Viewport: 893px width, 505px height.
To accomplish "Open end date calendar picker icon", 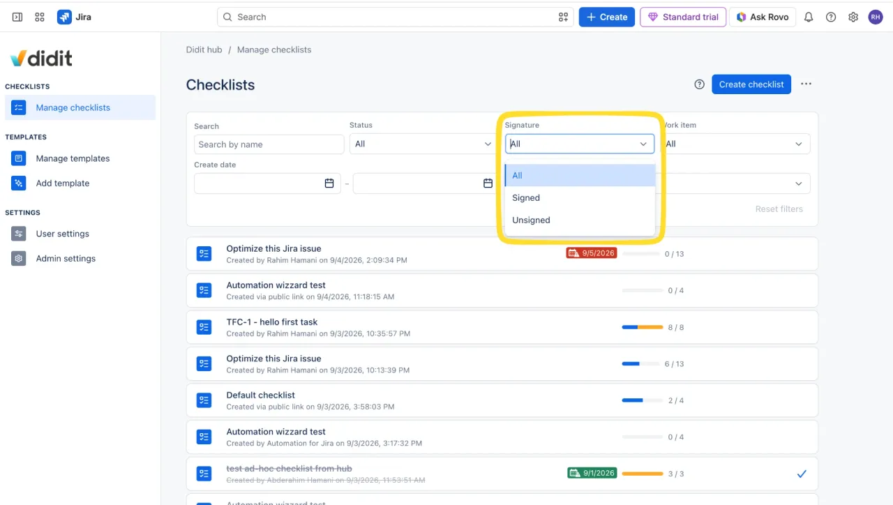I will (488, 183).
